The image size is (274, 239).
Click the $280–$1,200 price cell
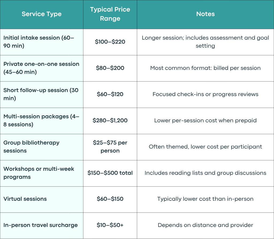pos(110,121)
